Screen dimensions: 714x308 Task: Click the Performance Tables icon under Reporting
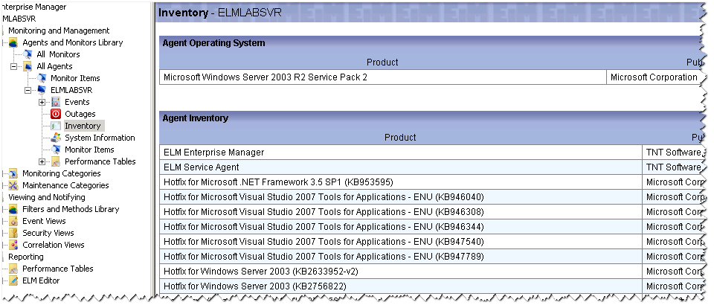tap(13, 269)
